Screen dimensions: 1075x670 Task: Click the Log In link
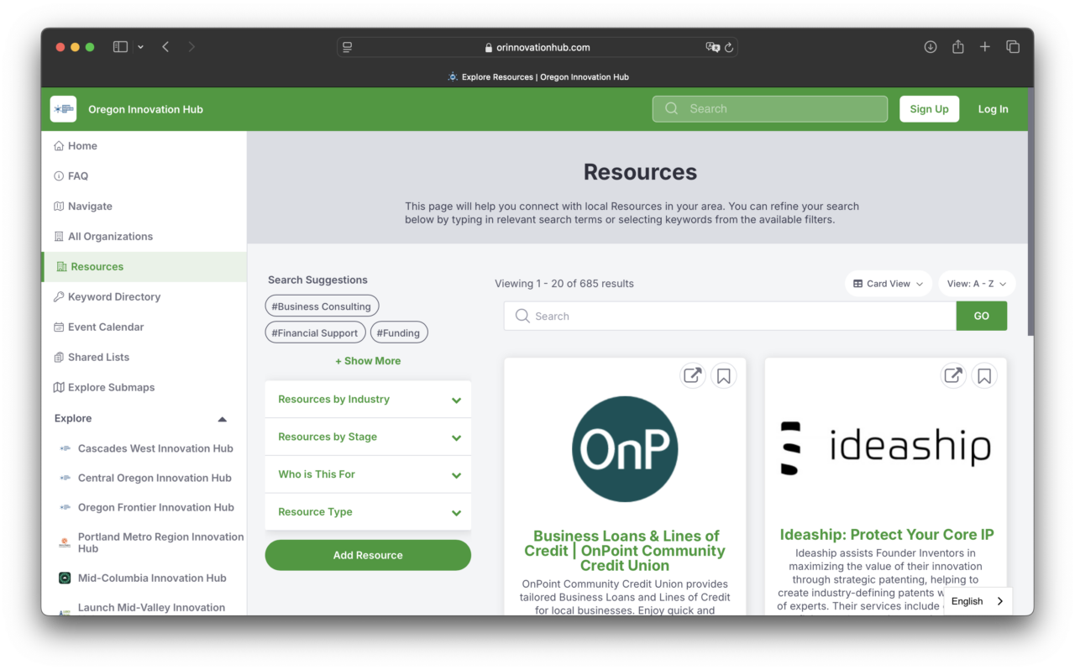click(x=993, y=109)
